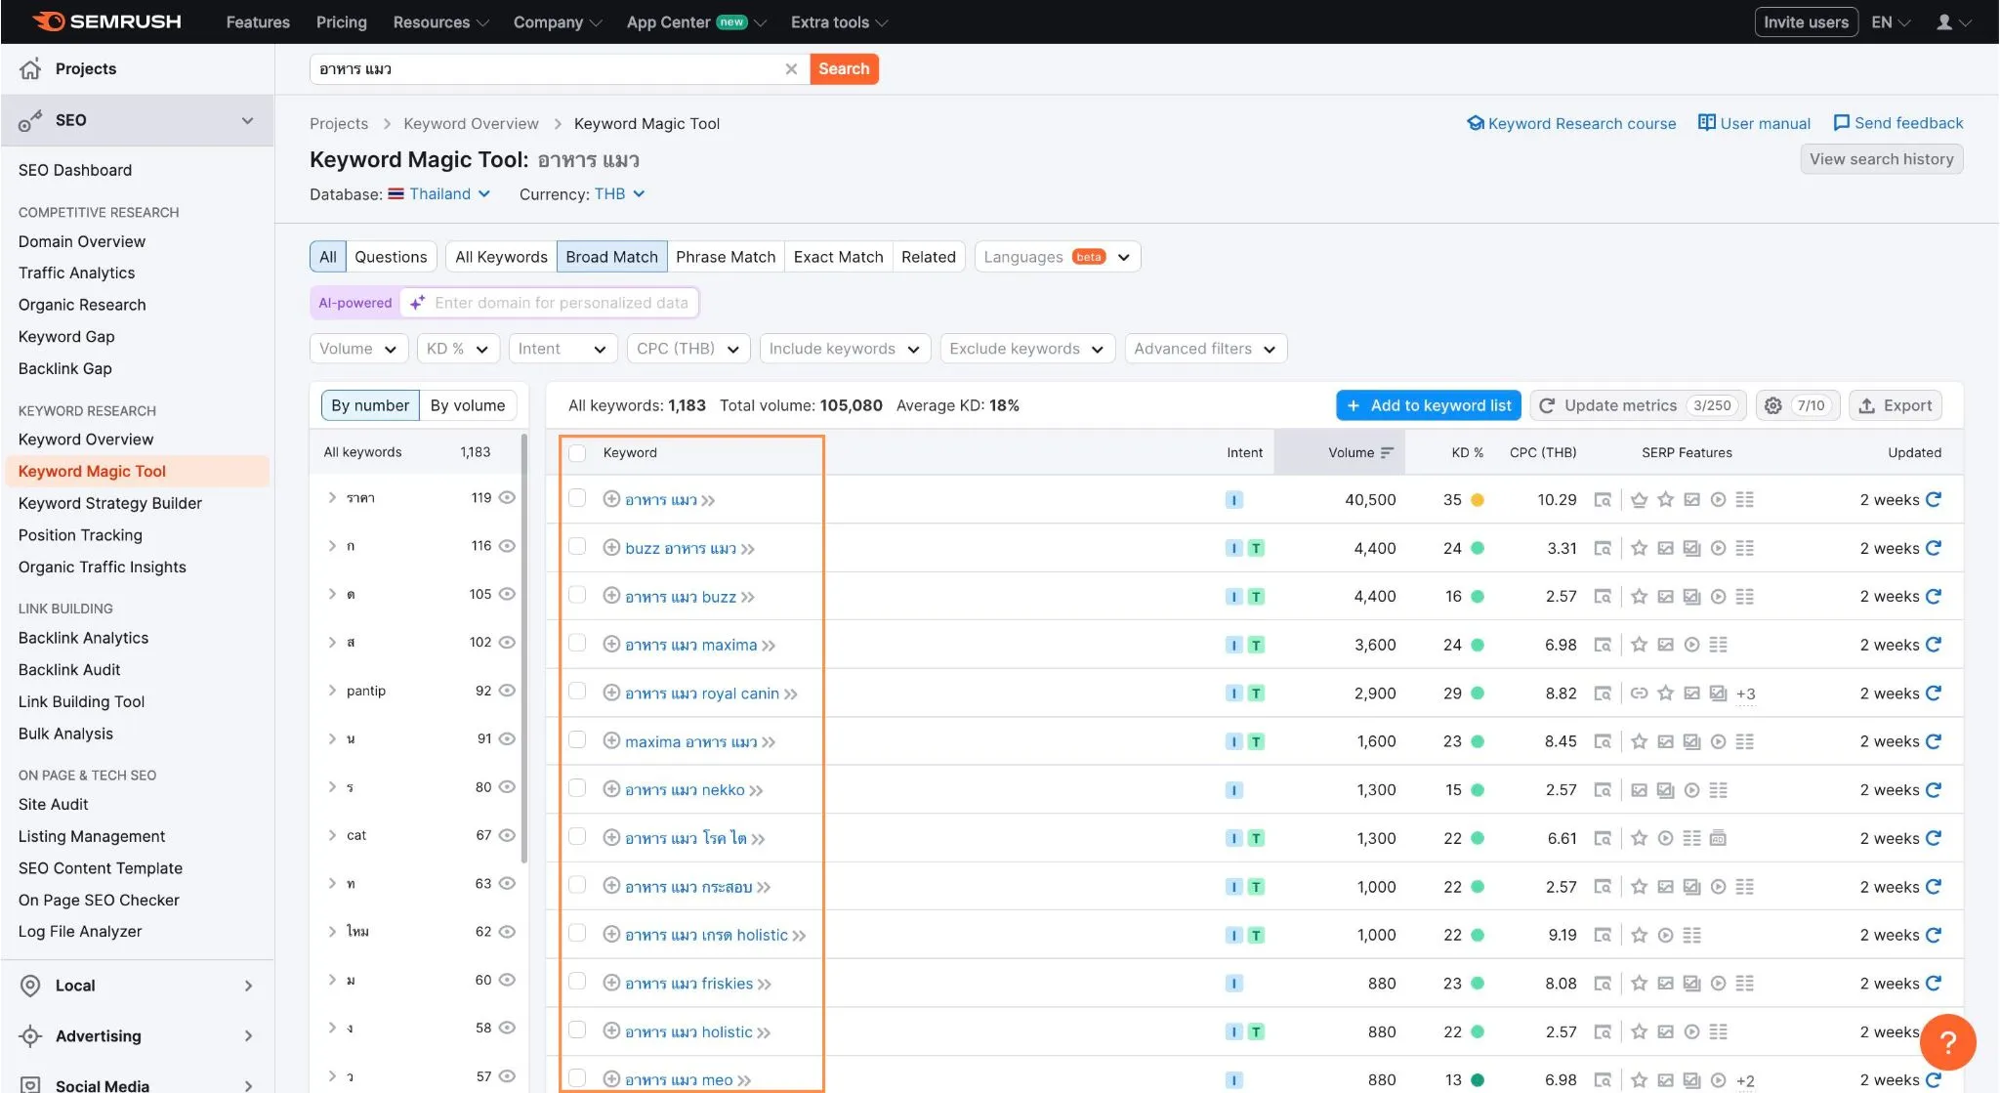This screenshot has width=2000, height=1093.
Task: Click Export button
Action: click(x=1896, y=405)
